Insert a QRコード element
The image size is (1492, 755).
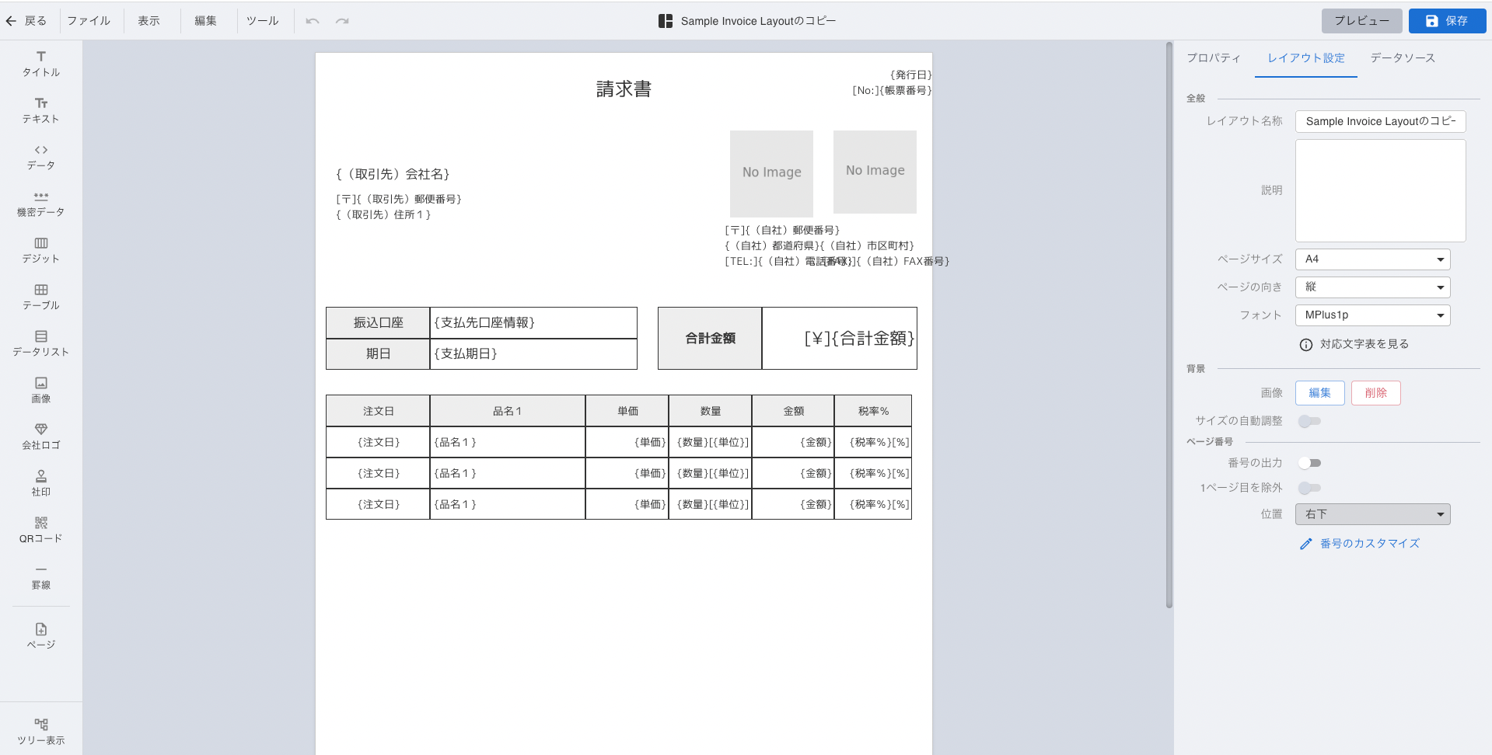coord(41,530)
